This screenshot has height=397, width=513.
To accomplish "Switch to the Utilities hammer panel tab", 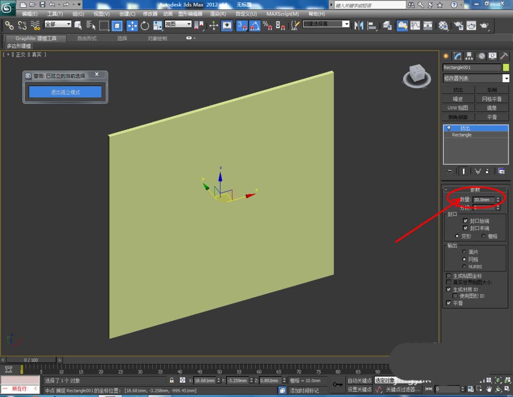I will pos(504,56).
